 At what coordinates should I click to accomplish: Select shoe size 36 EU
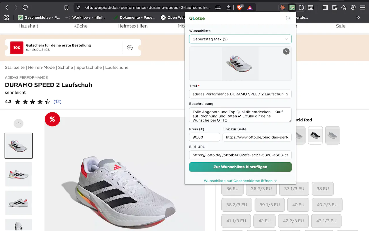pyautogui.click(x=232, y=189)
